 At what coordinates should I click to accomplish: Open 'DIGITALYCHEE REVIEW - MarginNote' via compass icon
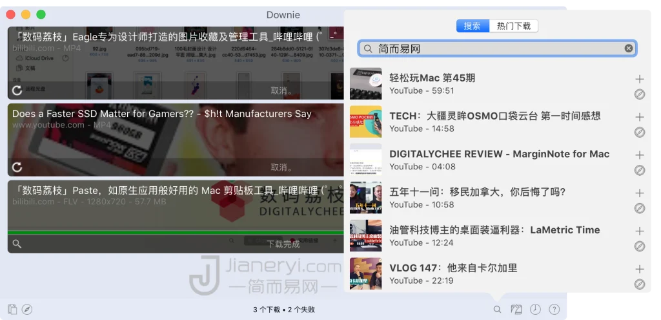tap(640, 170)
